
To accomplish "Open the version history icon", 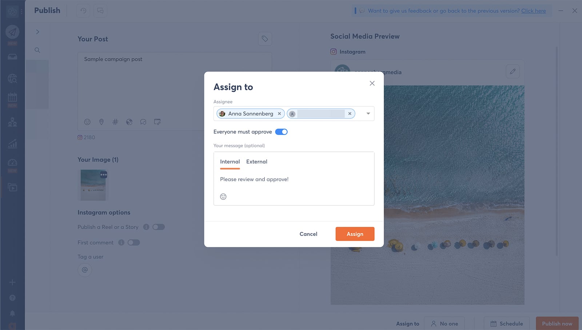I will coord(83,11).
